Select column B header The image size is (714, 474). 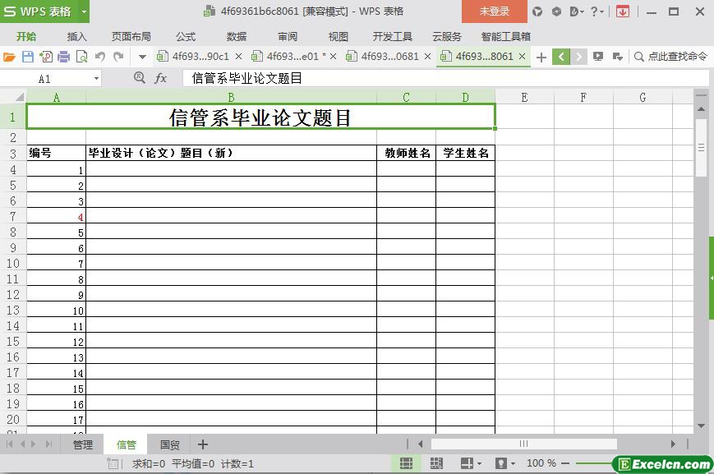tap(232, 97)
